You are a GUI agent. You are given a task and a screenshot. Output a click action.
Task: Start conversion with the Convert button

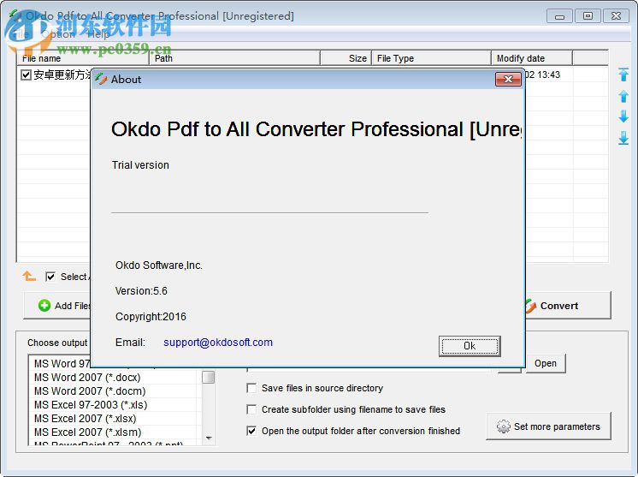569,305
